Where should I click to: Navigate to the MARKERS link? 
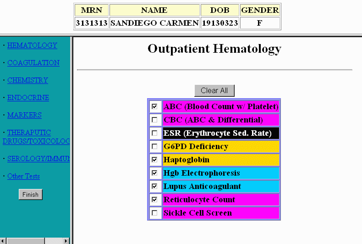[24, 115]
